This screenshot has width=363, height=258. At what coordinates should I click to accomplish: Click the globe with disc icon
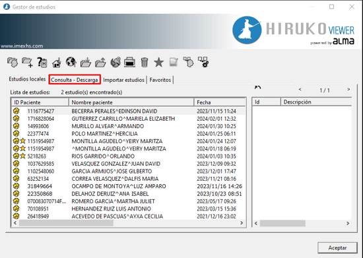tap(115, 62)
